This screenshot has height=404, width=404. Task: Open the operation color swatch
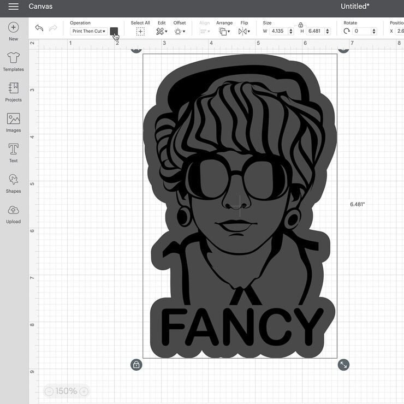114,31
